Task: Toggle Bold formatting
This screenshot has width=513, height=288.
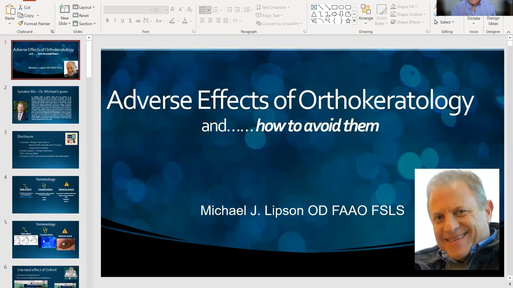Action: pos(107,20)
